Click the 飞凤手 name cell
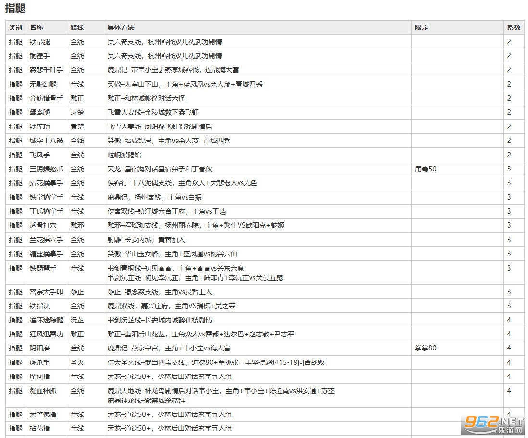 tap(47, 155)
